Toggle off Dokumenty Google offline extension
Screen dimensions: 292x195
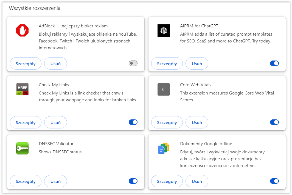pyautogui.click(x=274, y=181)
